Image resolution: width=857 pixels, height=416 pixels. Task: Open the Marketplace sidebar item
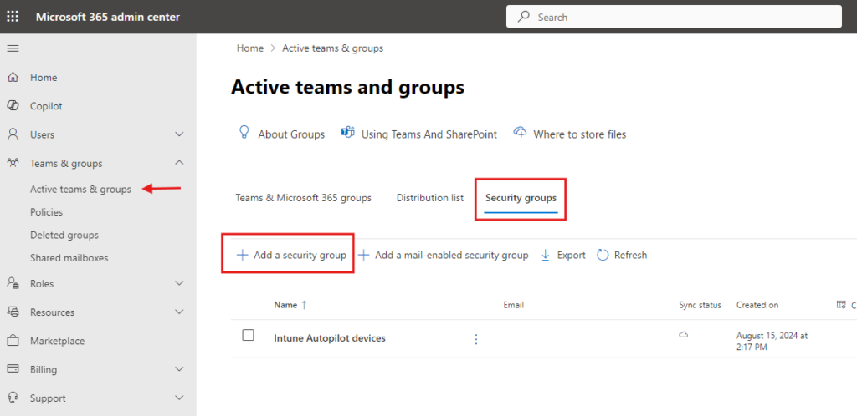57,341
